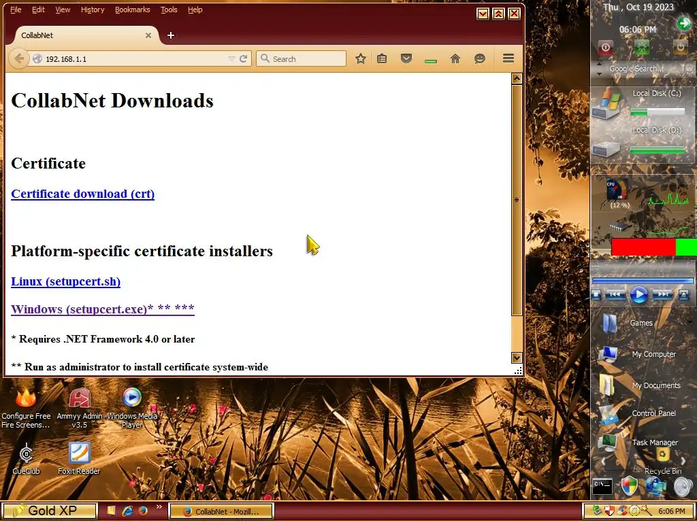Click the green restart button in sidebar
The image size is (697, 522).
click(x=641, y=47)
